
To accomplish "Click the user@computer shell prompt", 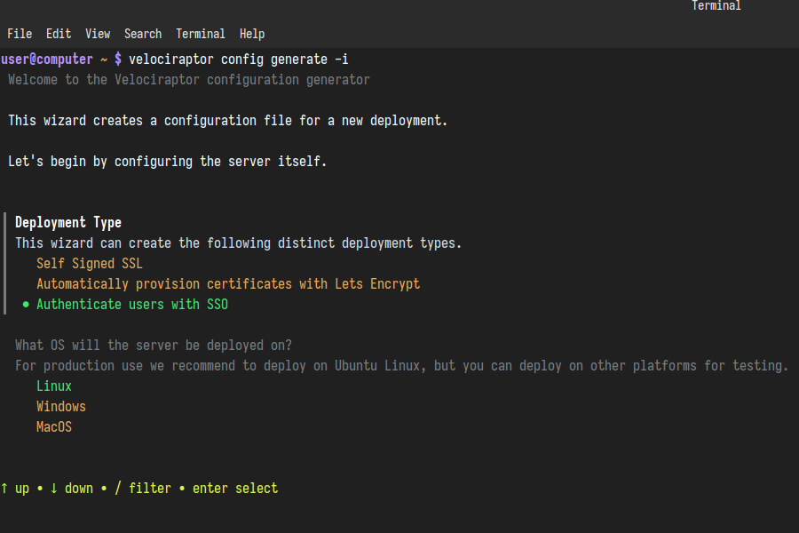I will (47, 59).
